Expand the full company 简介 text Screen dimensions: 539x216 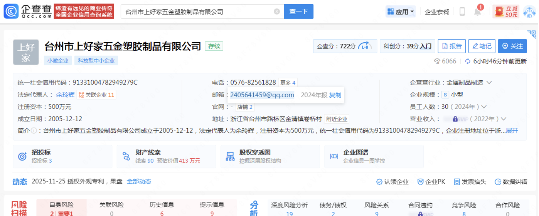pyautogui.click(x=512, y=131)
